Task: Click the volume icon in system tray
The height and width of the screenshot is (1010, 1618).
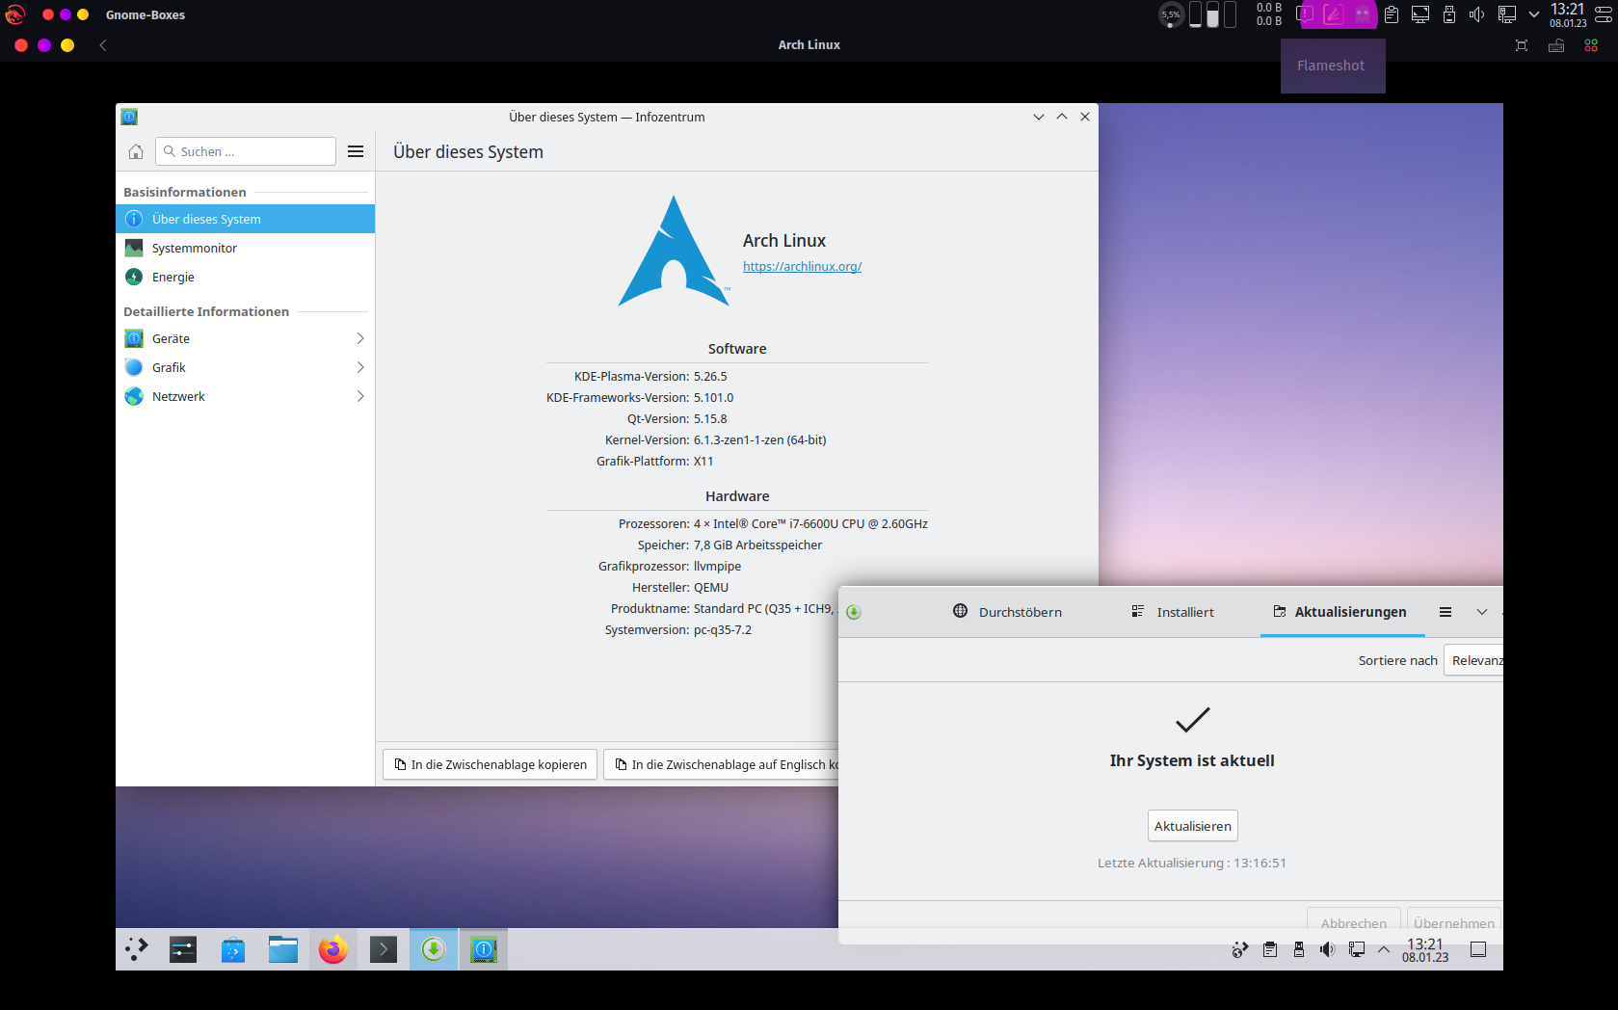Action: point(1327,950)
